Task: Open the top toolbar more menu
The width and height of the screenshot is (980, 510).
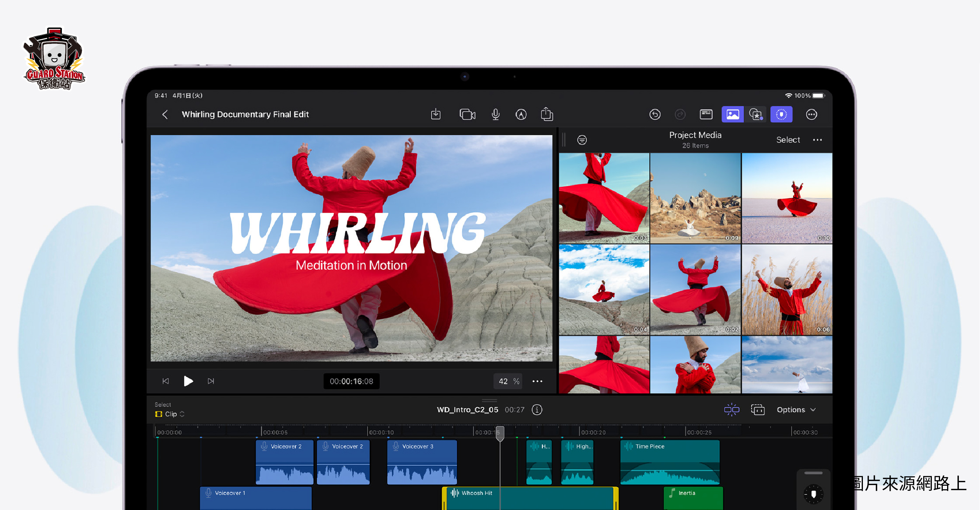Action: click(x=812, y=114)
